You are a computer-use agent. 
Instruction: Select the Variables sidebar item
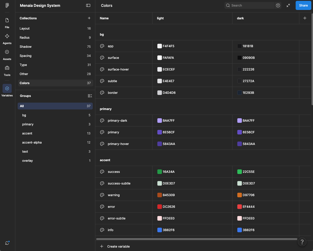click(x=7, y=90)
